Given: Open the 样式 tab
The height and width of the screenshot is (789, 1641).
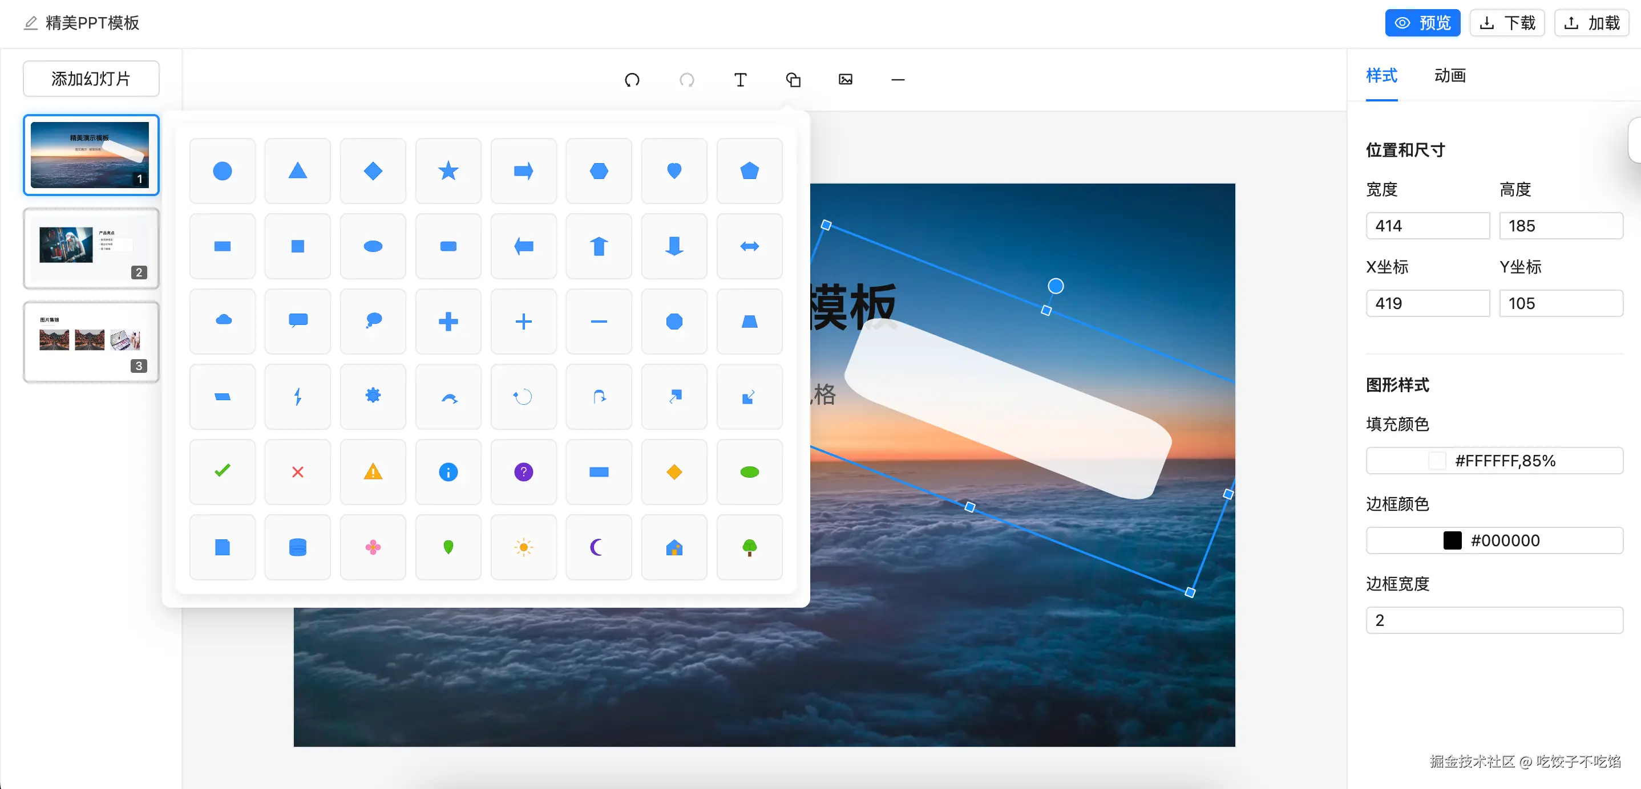Looking at the screenshot, I should [1381, 76].
